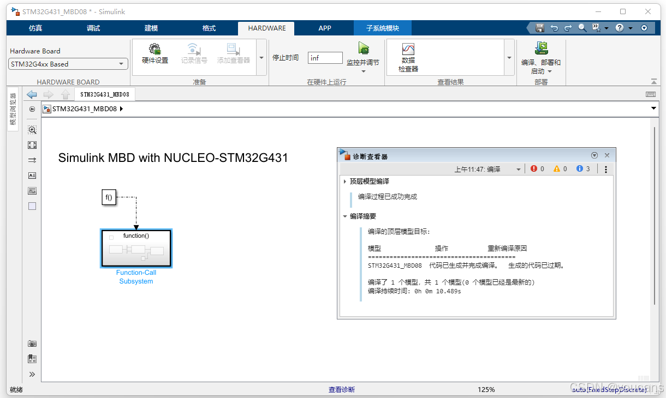Screen dimensions: 666x398
Task: Close the 诊断查看器 panel
Action: (x=607, y=155)
